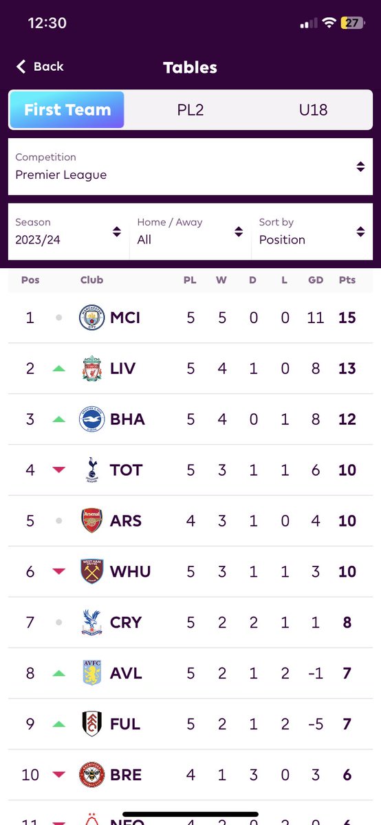This screenshot has width=381, height=825.
Task: Go Back using the header button
Action: 40,67
